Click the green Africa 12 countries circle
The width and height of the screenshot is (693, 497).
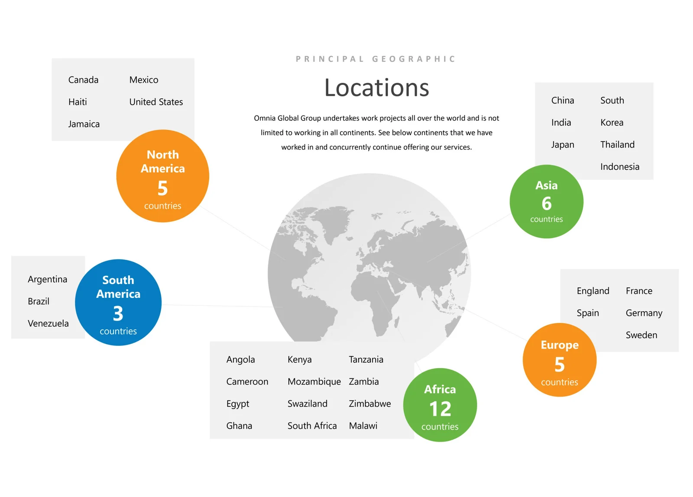tap(440, 405)
